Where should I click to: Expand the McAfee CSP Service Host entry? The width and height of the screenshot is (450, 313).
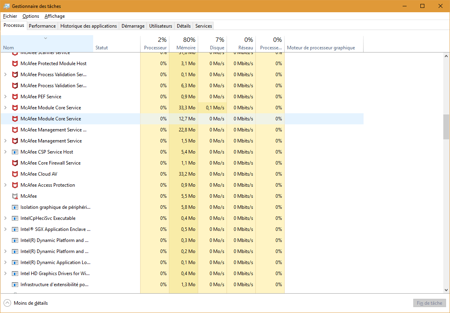pos(5,152)
